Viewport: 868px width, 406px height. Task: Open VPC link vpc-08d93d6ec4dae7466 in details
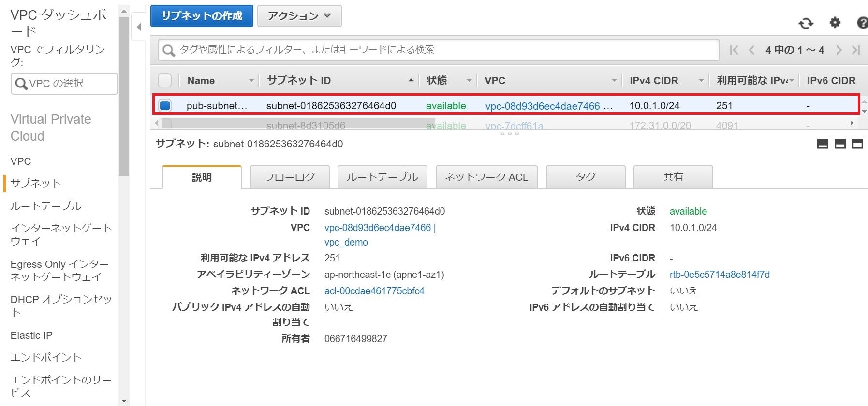coord(378,228)
